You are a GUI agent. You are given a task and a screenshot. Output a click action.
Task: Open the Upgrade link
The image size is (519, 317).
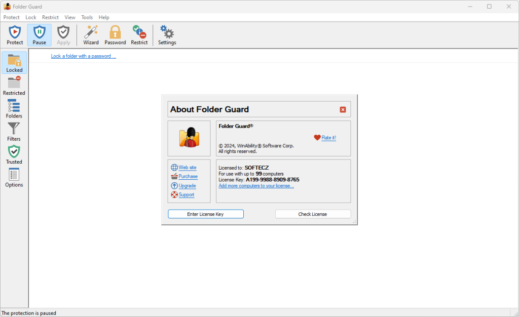(x=187, y=185)
